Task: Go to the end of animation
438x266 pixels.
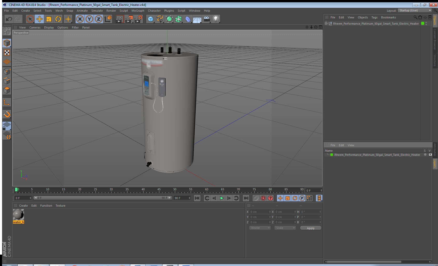Action: [x=246, y=198]
